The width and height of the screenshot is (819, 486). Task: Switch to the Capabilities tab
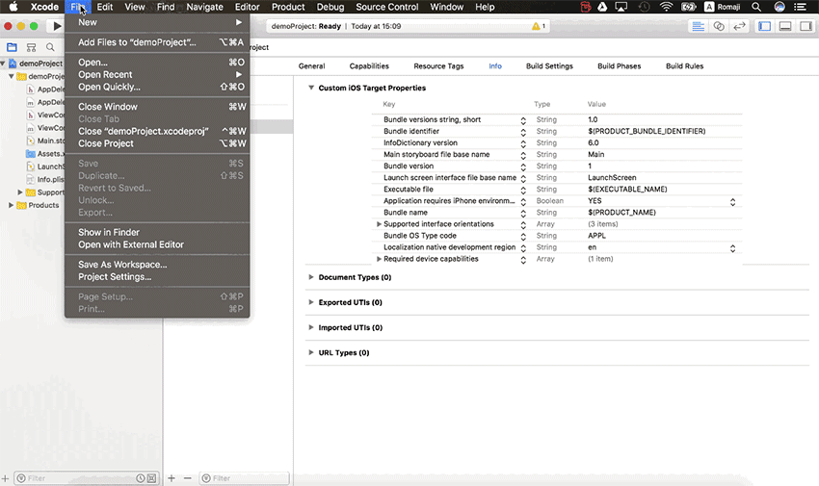point(369,66)
